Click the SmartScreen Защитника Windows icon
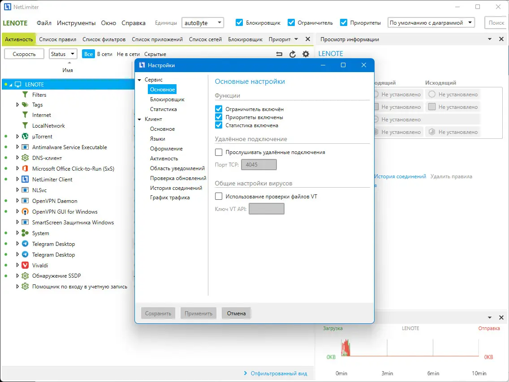This screenshot has height=382, width=509. [x=25, y=222]
